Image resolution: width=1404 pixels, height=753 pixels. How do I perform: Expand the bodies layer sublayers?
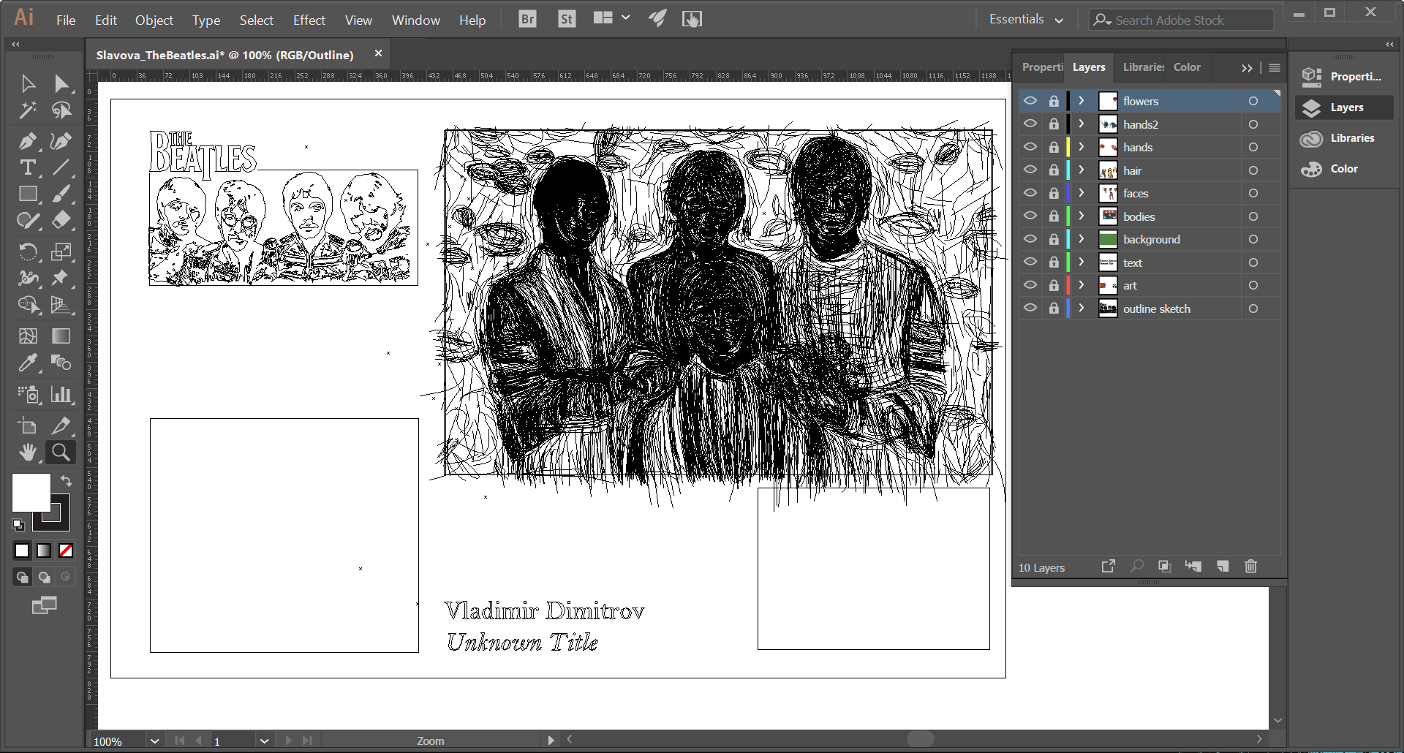pyautogui.click(x=1082, y=216)
